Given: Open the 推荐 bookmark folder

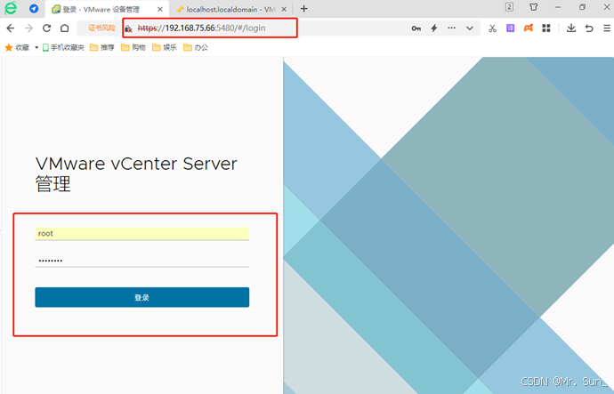Looking at the screenshot, I should pyautogui.click(x=101, y=48).
